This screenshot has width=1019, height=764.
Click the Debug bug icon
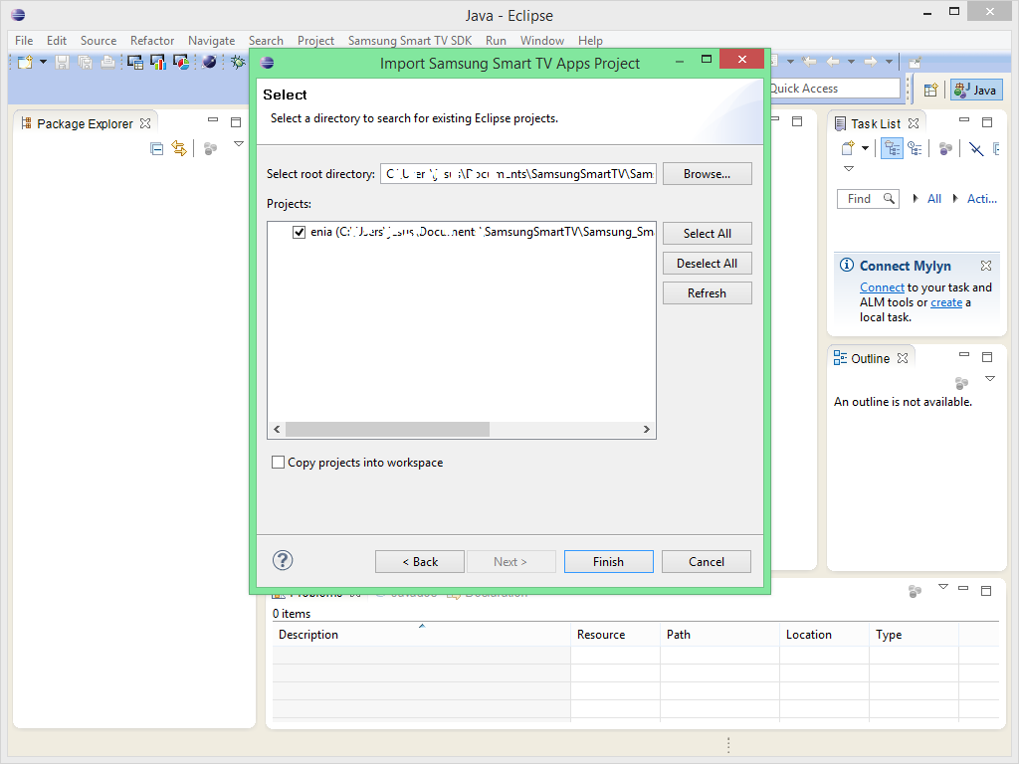[239, 63]
